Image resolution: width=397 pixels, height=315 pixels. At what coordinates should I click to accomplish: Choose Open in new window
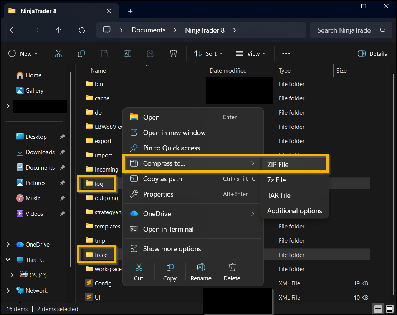click(x=193, y=133)
